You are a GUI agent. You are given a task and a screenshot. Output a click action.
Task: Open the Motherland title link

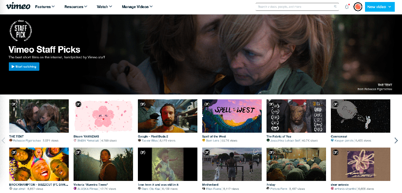[210, 185]
